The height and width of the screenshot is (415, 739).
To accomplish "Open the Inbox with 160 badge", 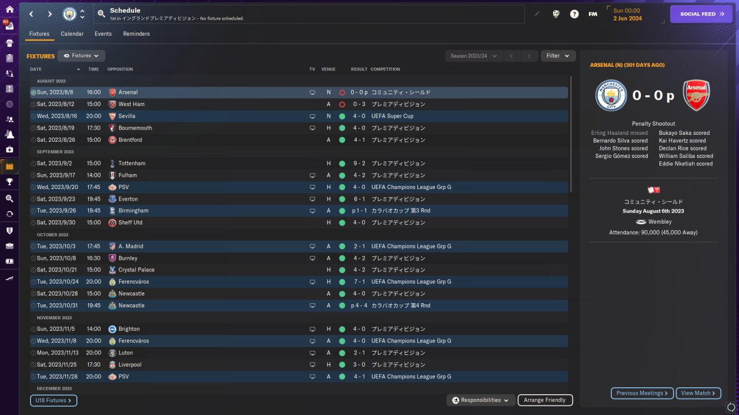I will (9, 26).
